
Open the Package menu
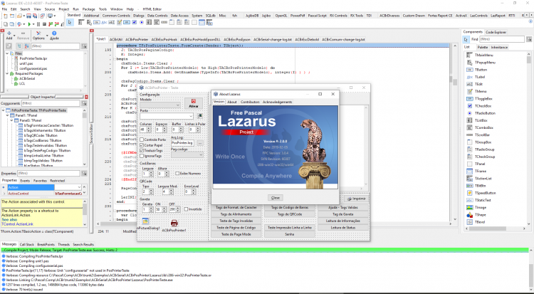pos(88,9)
